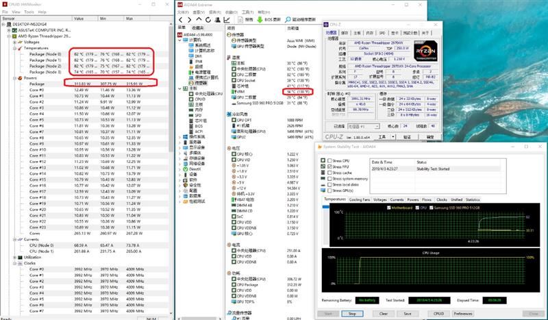Expand the ASUSTeK COMPUTER node
548x320 pixels.
click(9, 30)
